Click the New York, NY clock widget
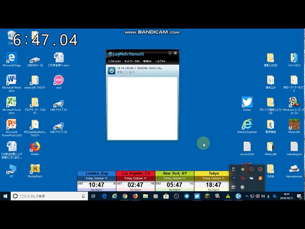The image size is (305, 229). [x=175, y=181]
